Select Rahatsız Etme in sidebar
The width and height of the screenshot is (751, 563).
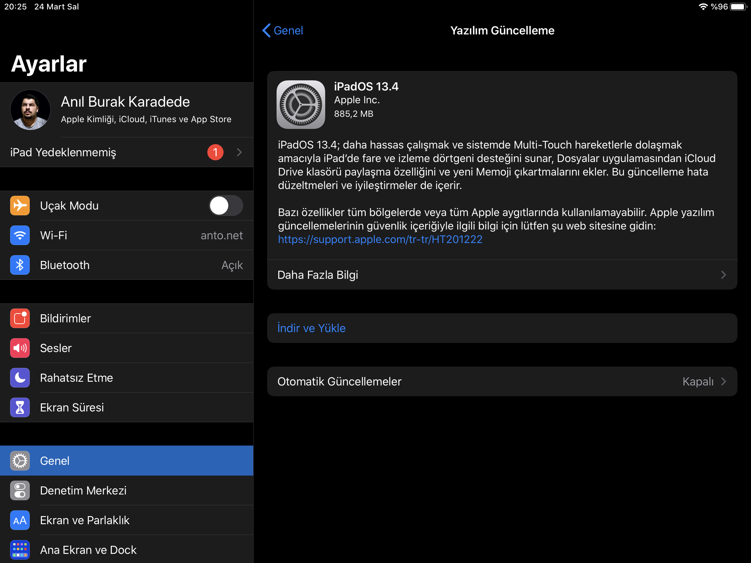(x=127, y=378)
